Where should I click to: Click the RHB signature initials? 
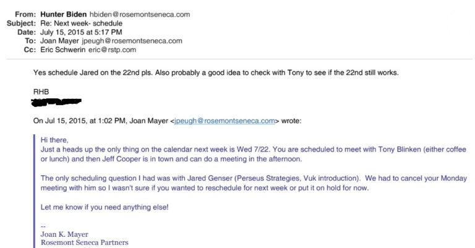coord(41,92)
